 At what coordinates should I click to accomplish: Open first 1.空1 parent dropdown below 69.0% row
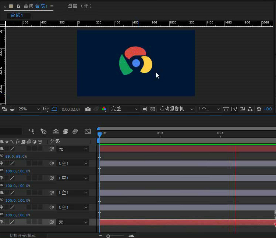(73, 164)
